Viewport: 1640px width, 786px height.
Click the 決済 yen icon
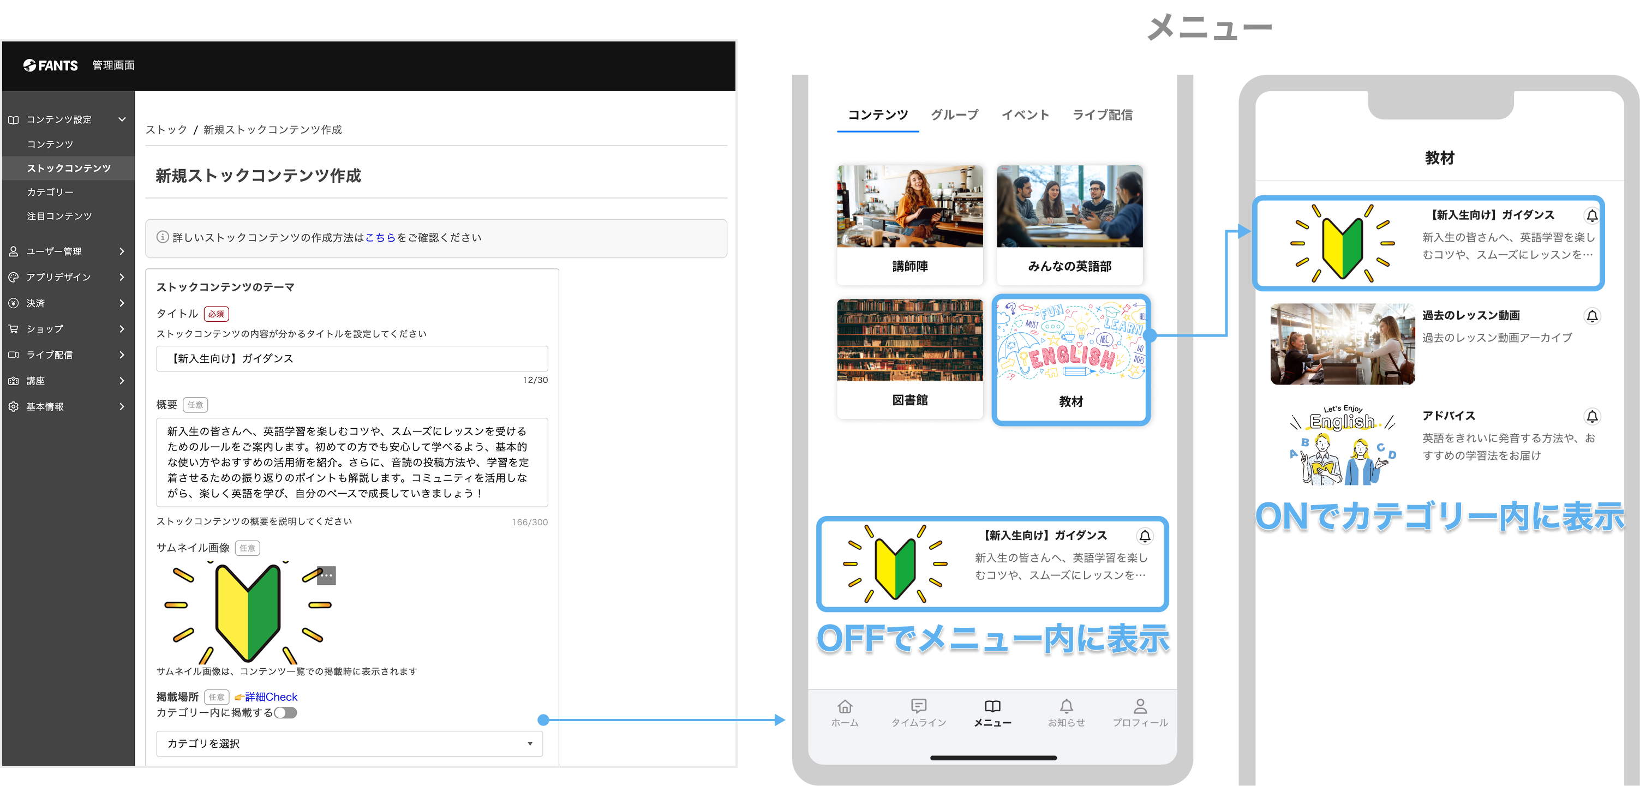14,303
